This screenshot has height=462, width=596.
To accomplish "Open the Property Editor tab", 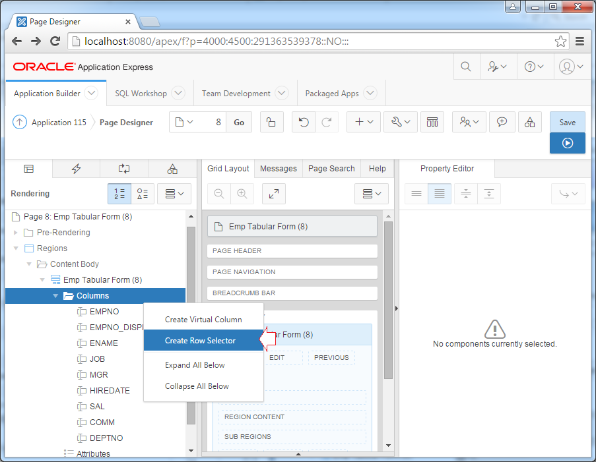I will click(x=447, y=169).
